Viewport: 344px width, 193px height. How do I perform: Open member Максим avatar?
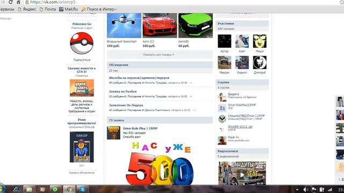click(x=225, y=62)
